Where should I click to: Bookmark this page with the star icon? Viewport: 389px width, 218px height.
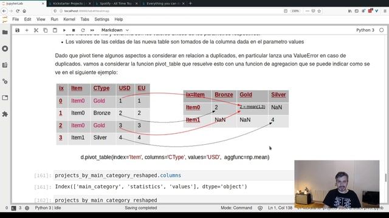coord(319,11)
